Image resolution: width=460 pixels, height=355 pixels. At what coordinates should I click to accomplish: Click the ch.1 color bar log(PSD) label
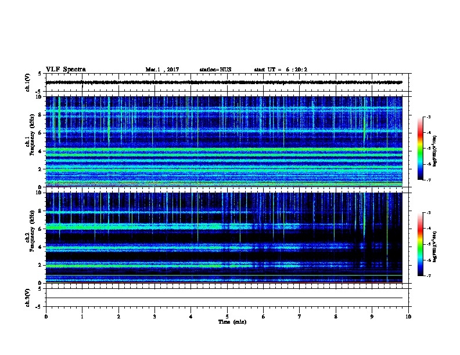(435, 151)
